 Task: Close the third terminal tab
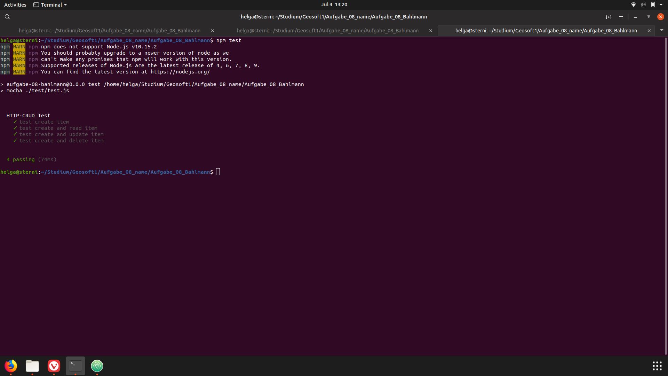[x=649, y=31]
